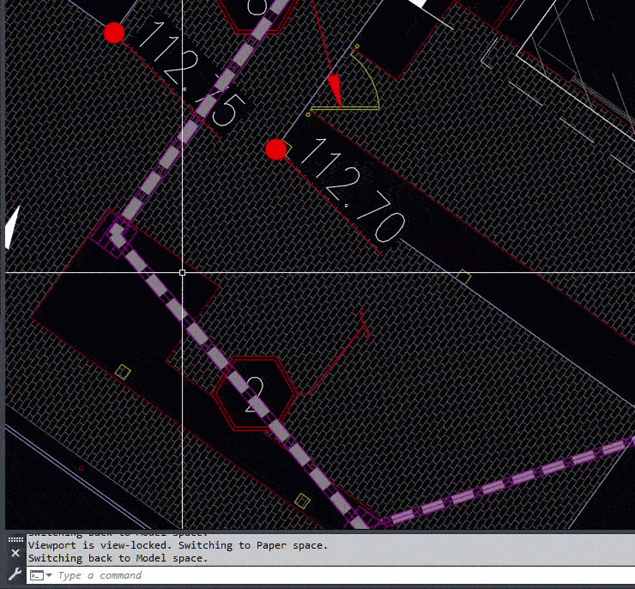Close the command line window

click(15, 553)
